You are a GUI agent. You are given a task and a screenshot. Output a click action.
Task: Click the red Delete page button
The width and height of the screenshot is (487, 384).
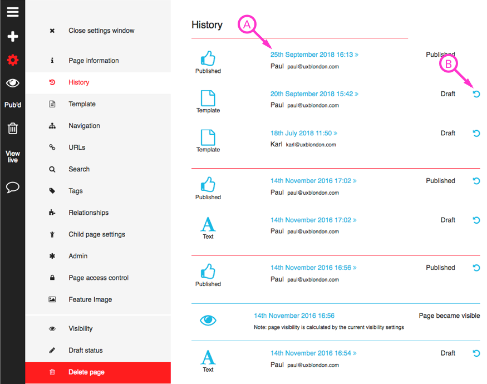(x=98, y=372)
